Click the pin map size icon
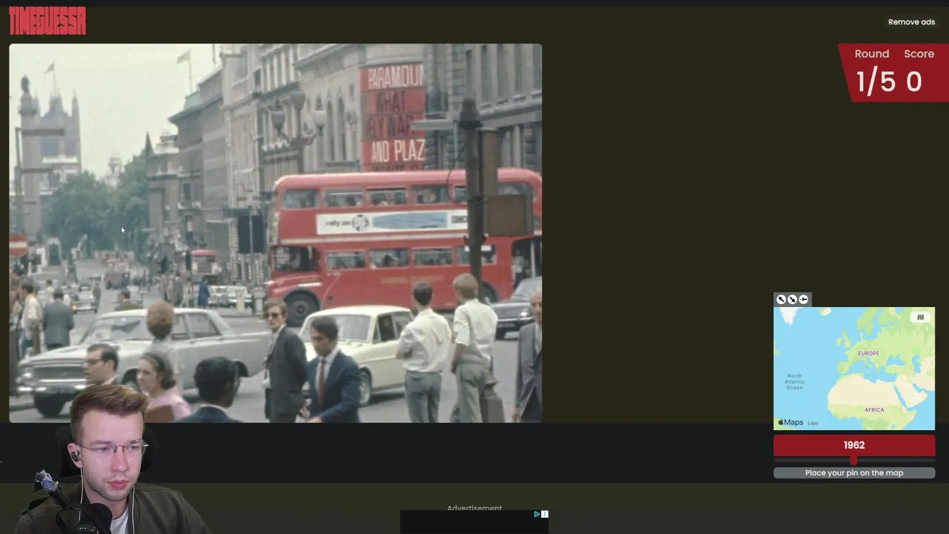This screenshot has height=534, width=949. tap(804, 300)
